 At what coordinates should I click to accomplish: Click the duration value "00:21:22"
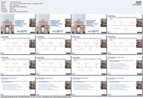(12, 9)
